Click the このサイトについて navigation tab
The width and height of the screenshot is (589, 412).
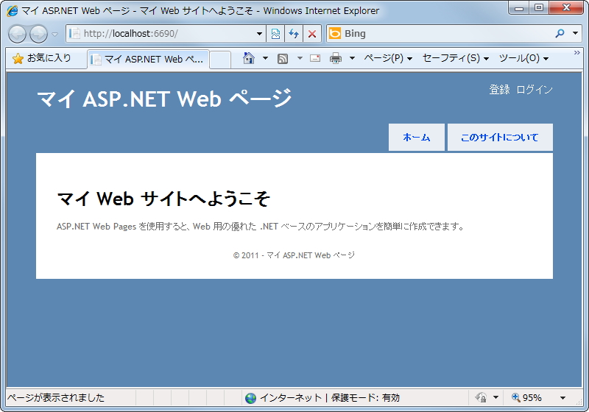[x=500, y=138]
